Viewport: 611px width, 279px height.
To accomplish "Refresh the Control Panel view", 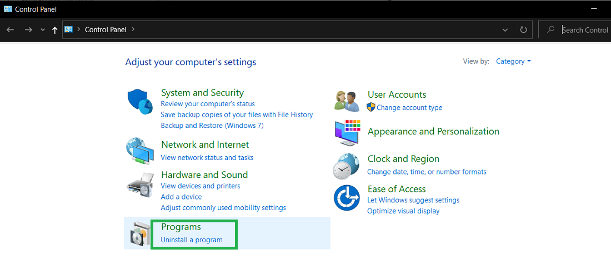I will (523, 29).
